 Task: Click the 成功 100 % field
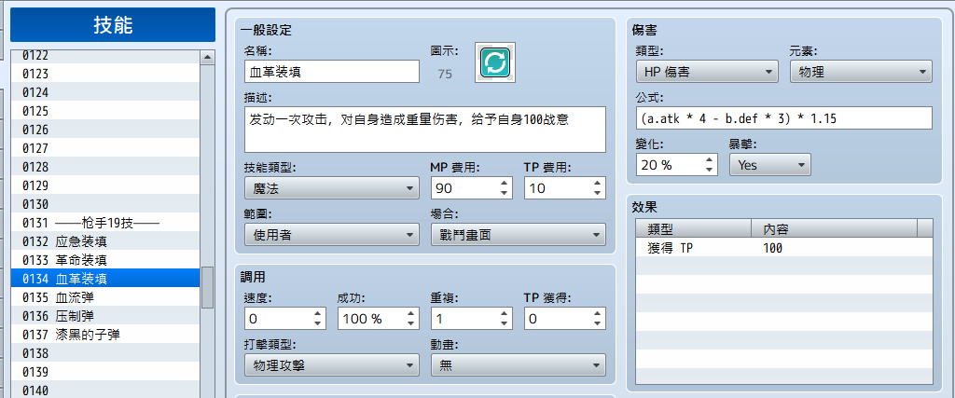point(379,318)
